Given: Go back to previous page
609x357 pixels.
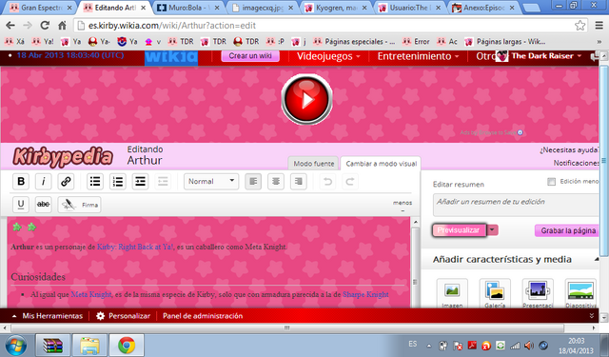Looking at the screenshot, I should [10, 26].
